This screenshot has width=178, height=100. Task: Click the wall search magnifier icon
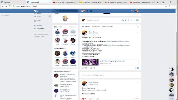click(x=138, y=27)
